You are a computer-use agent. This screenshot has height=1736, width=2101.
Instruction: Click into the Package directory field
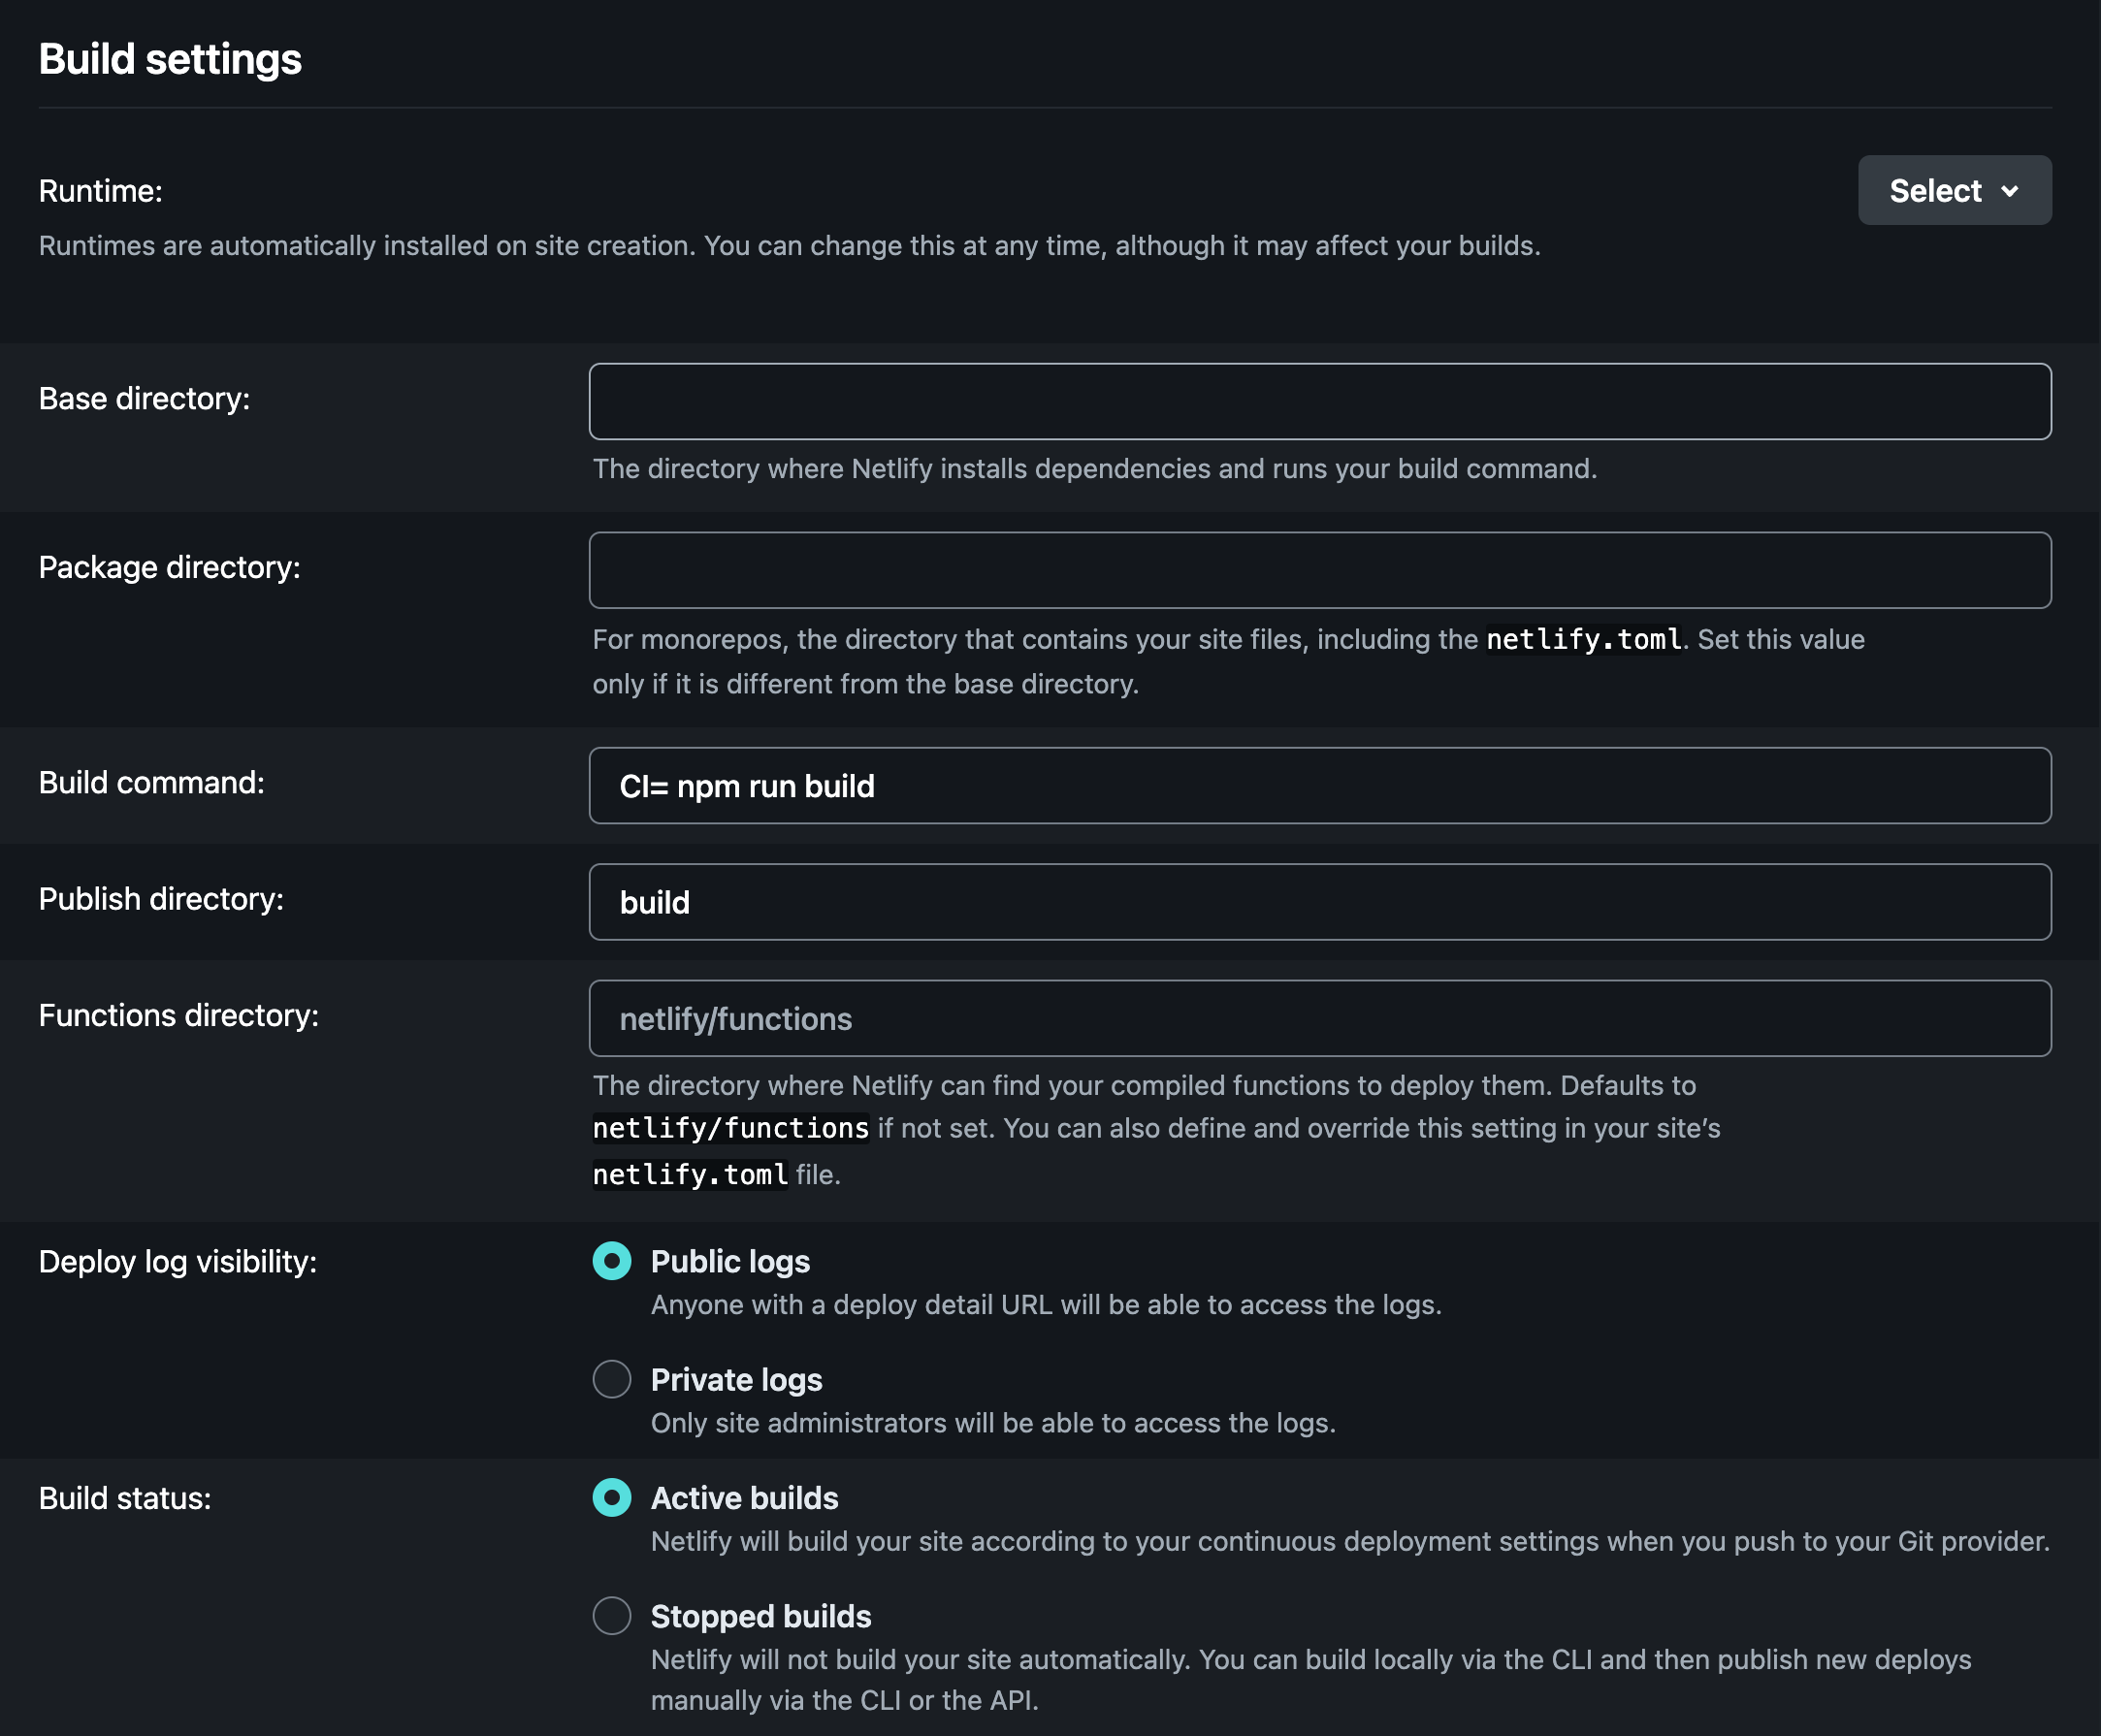(1319, 570)
